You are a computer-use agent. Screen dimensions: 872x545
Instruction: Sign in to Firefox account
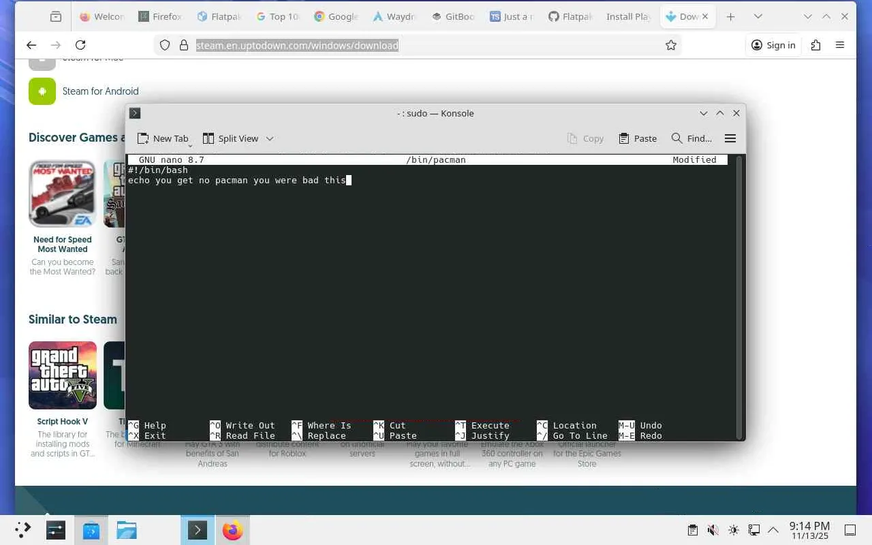click(773, 45)
